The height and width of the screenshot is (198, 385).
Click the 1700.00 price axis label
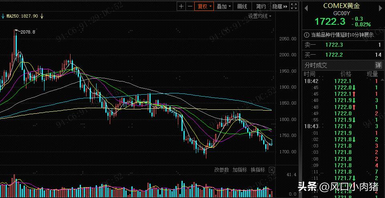(x=288, y=152)
